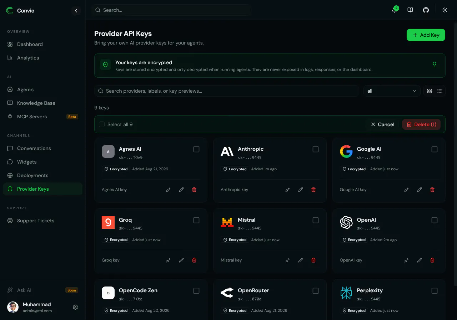Open Support Tickets in sidebar

pyautogui.click(x=43, y=221)
